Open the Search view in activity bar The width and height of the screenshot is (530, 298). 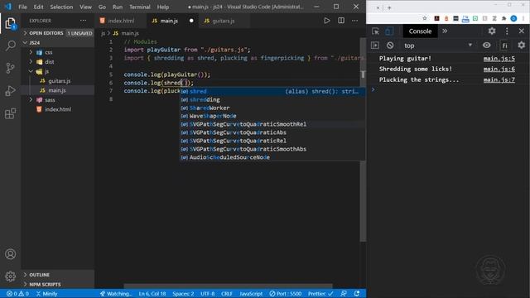point(10,46)
